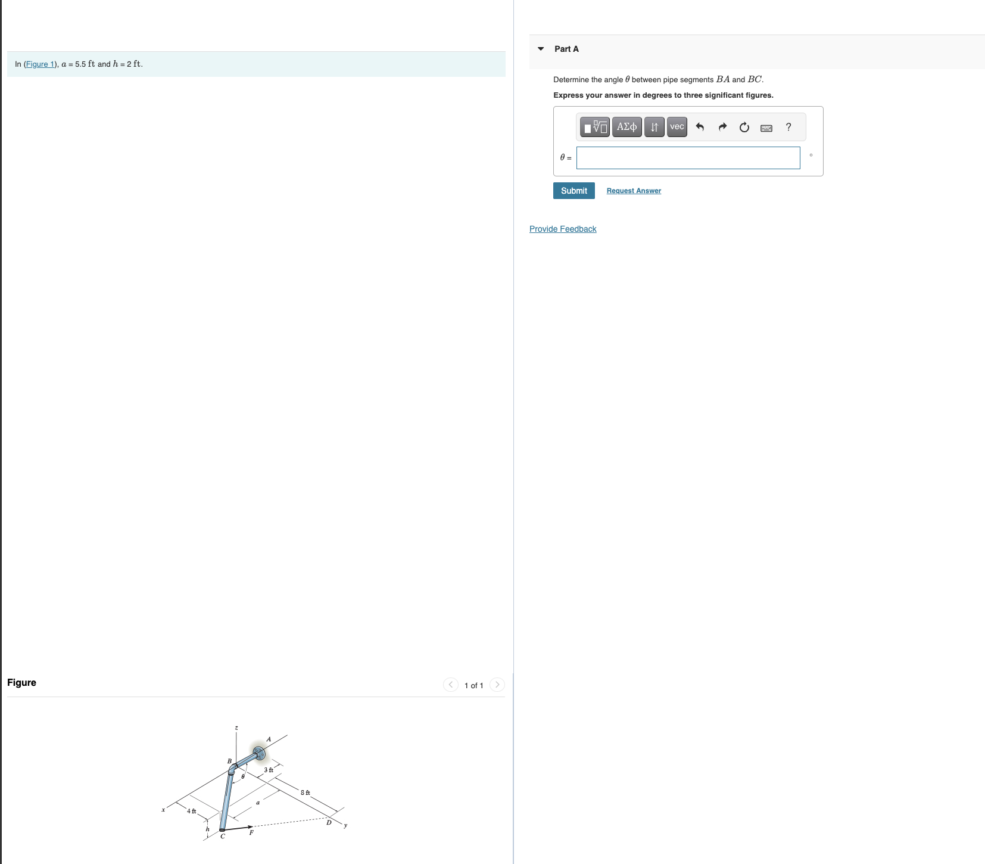Insert a vector with the vec button
Screen dimensions: 985x864
[677, 127]
